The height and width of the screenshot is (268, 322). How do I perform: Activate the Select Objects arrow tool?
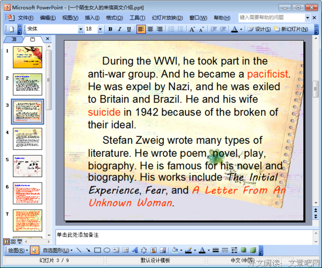pyautogui.click(x=34, y=250)
